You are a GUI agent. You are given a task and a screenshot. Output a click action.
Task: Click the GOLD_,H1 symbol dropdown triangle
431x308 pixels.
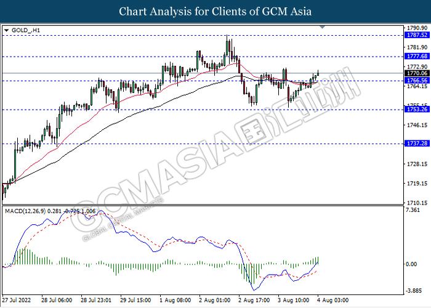point(7,31)
